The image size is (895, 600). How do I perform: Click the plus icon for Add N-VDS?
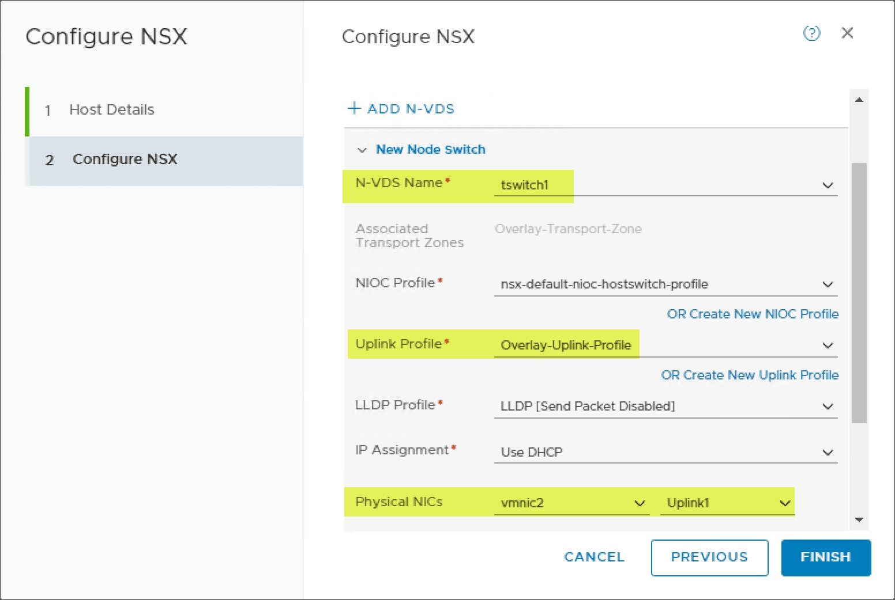click(354, 108)
